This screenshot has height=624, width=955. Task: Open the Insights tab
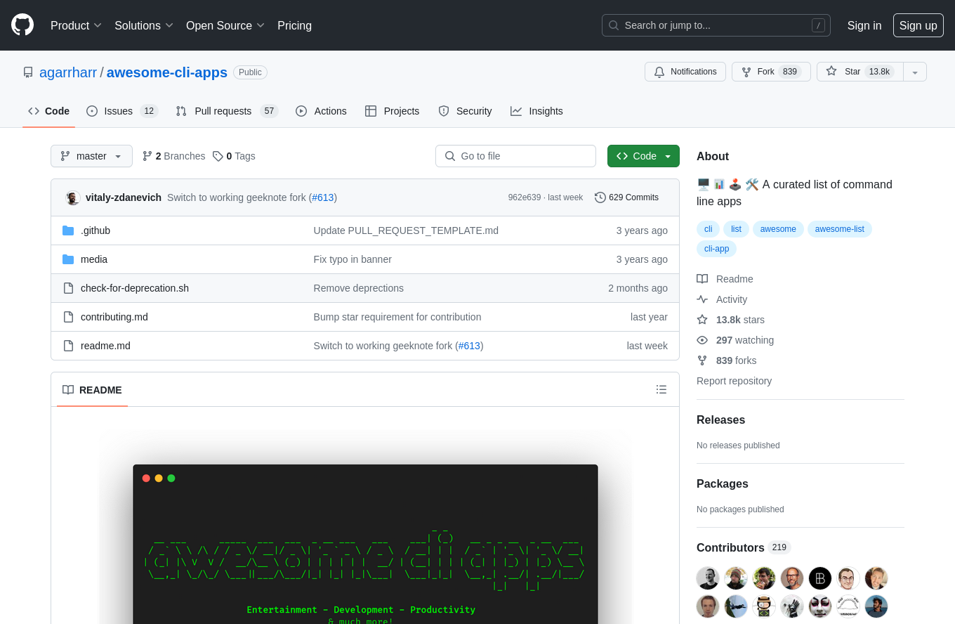click(x=536, y=111)
